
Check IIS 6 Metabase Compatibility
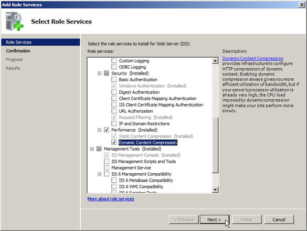(114, 180)
